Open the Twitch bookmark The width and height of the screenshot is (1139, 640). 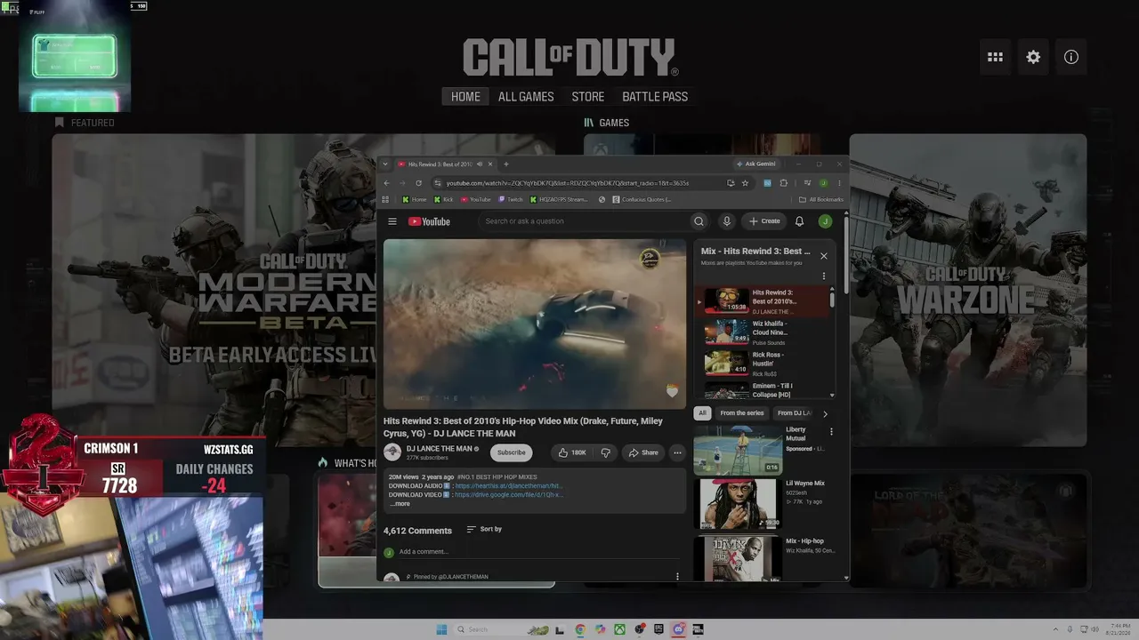(x=511, y=200)
